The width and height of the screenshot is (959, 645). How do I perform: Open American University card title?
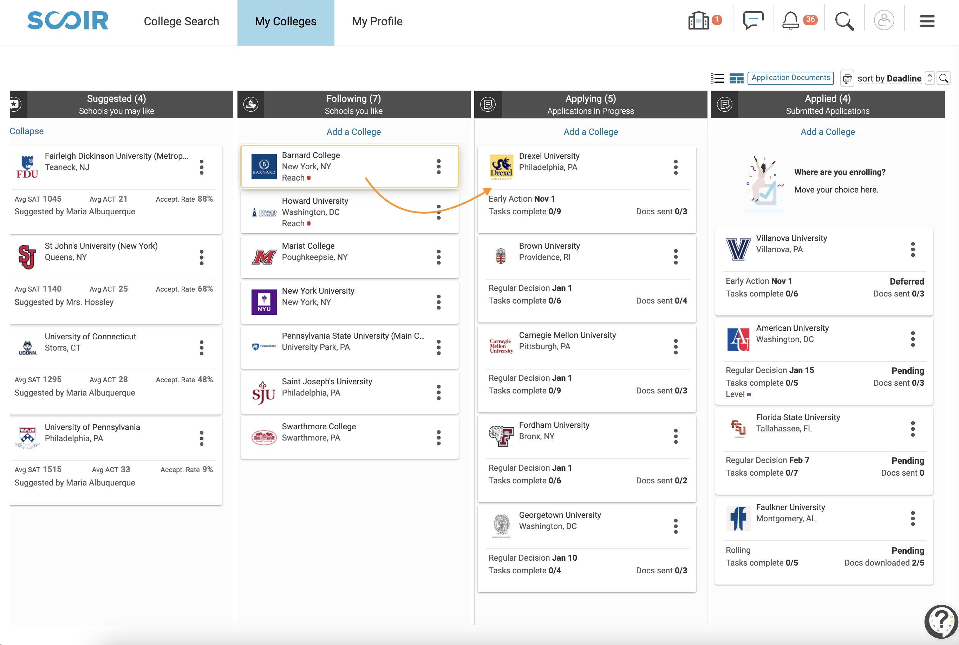792,328
